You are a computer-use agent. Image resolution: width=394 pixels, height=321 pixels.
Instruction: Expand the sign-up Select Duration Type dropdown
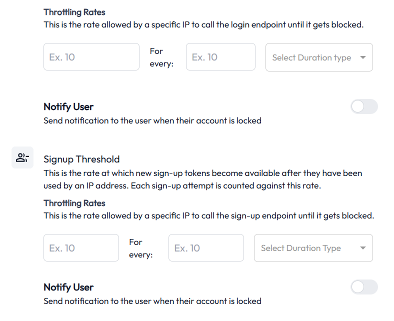click(313, 248)
